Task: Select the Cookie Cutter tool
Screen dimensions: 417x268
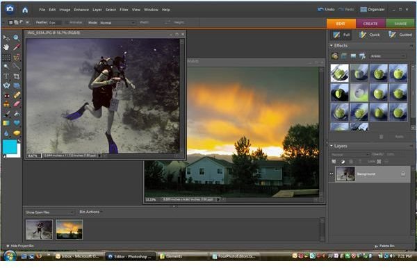Action: point(6,85)
